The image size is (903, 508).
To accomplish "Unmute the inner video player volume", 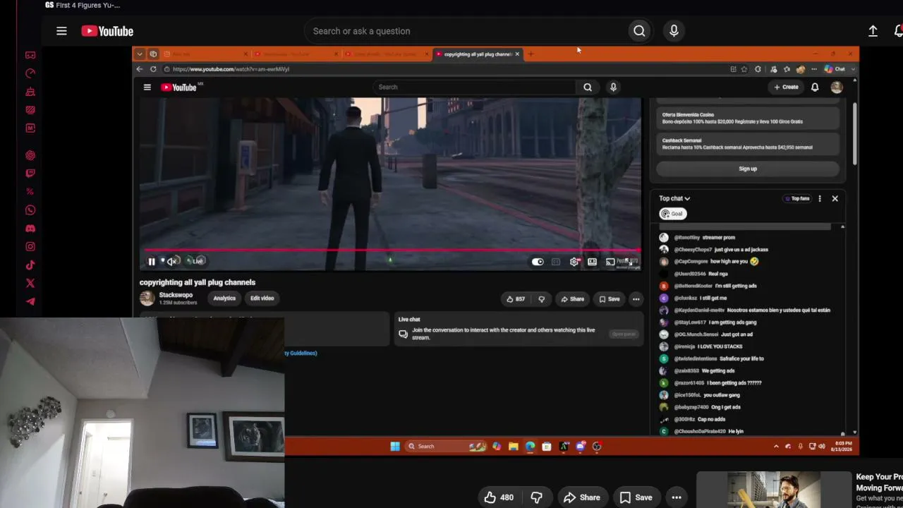I will [x=171, y=262].
